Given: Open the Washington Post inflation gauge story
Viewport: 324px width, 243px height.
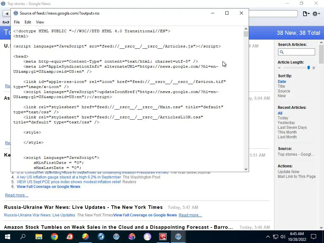Looking at the screenshot, I should [69, 177].
